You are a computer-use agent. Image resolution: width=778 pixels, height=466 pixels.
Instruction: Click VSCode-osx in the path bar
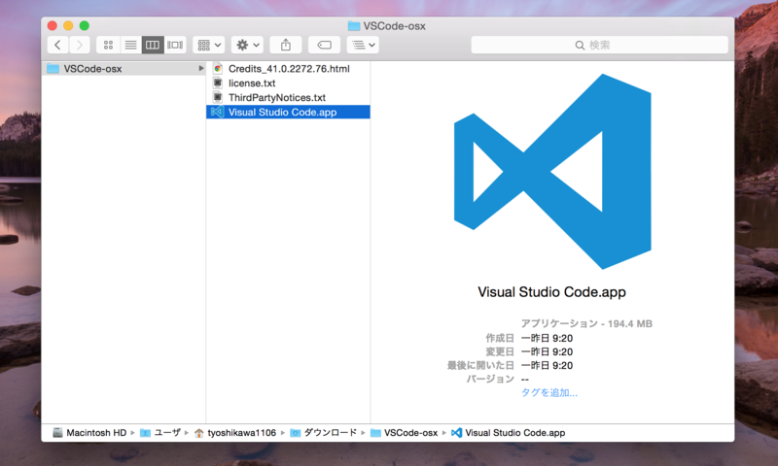click(x=405, y=433)
